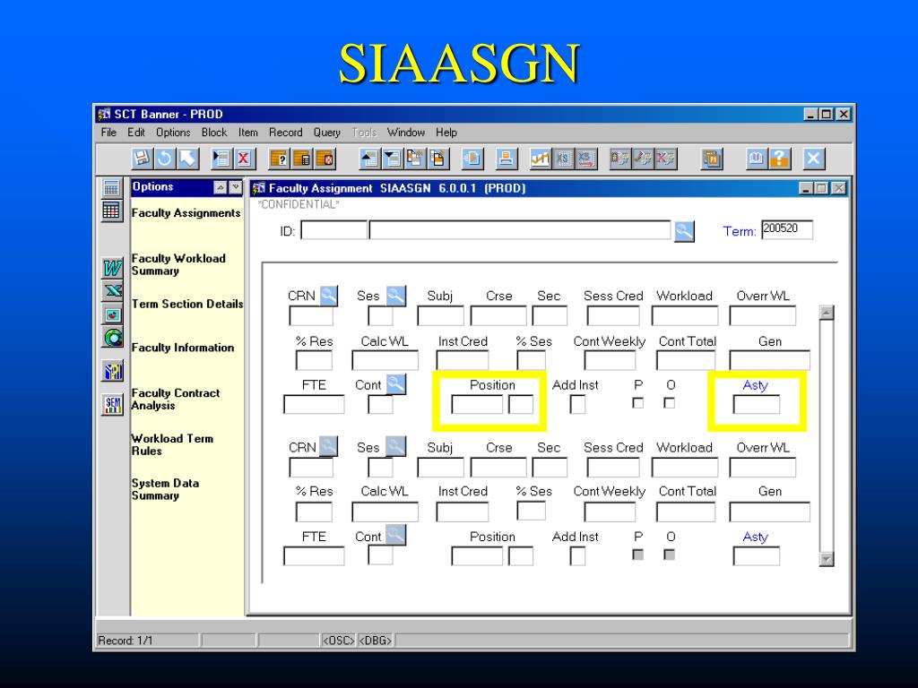Select Workload Term Rules option
The width and height of the screenshot is (918, 688).
pyautogui.click(x=172, y=444)
